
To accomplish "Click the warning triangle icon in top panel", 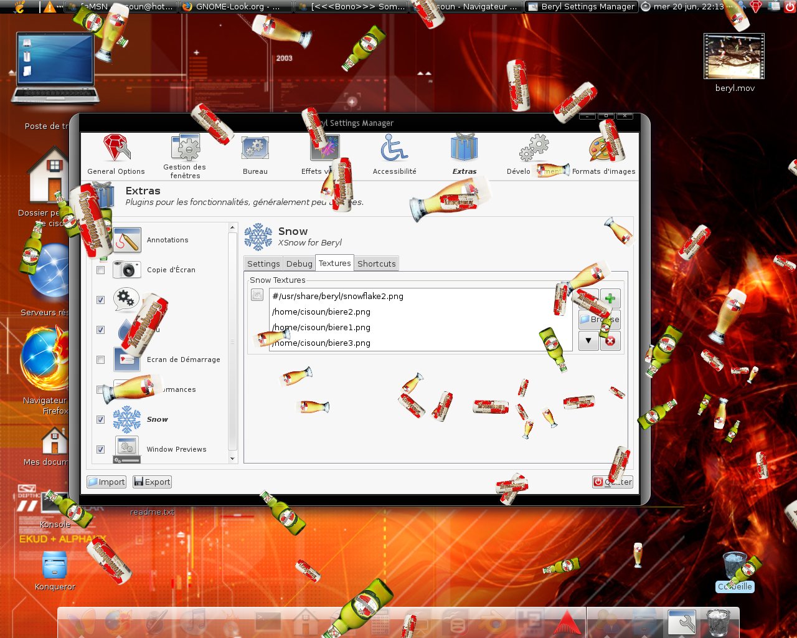I will point(50,7).
